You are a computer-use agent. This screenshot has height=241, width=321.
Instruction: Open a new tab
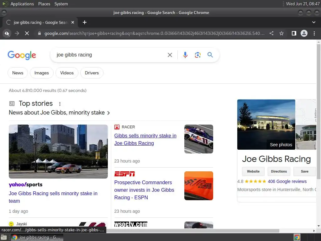(x=85, y=22)
